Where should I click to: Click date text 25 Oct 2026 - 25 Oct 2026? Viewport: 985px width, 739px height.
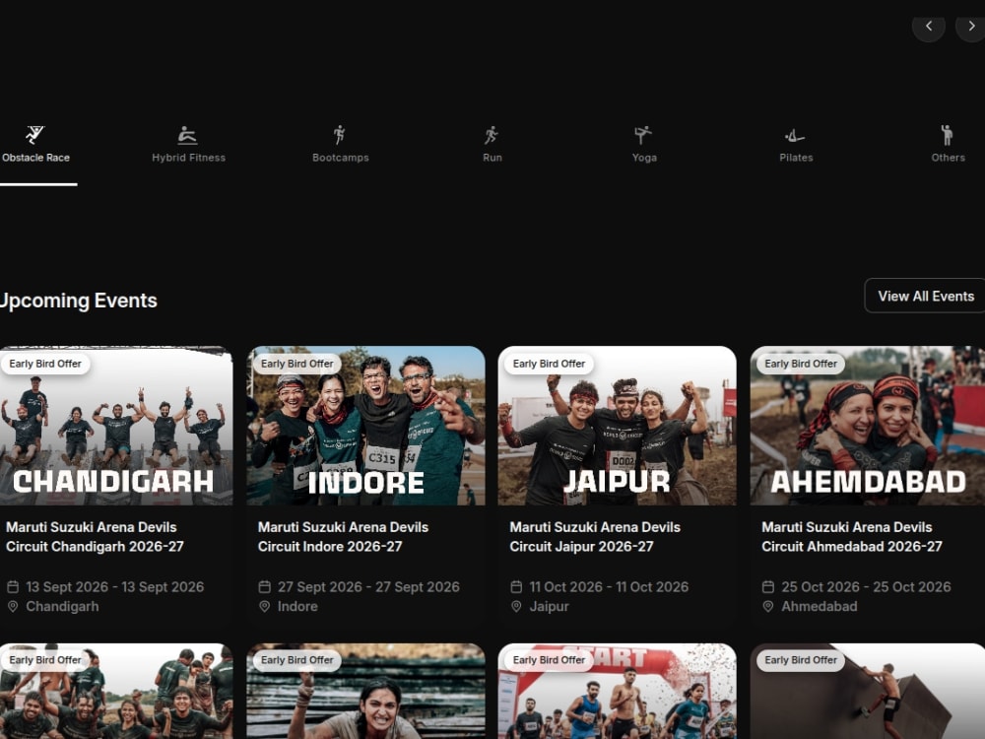click(866, 587)
